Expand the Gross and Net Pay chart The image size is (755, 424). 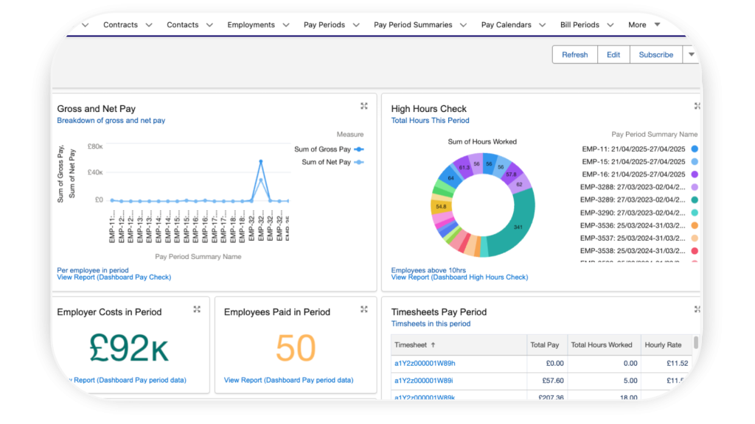(x=363, y=106)
